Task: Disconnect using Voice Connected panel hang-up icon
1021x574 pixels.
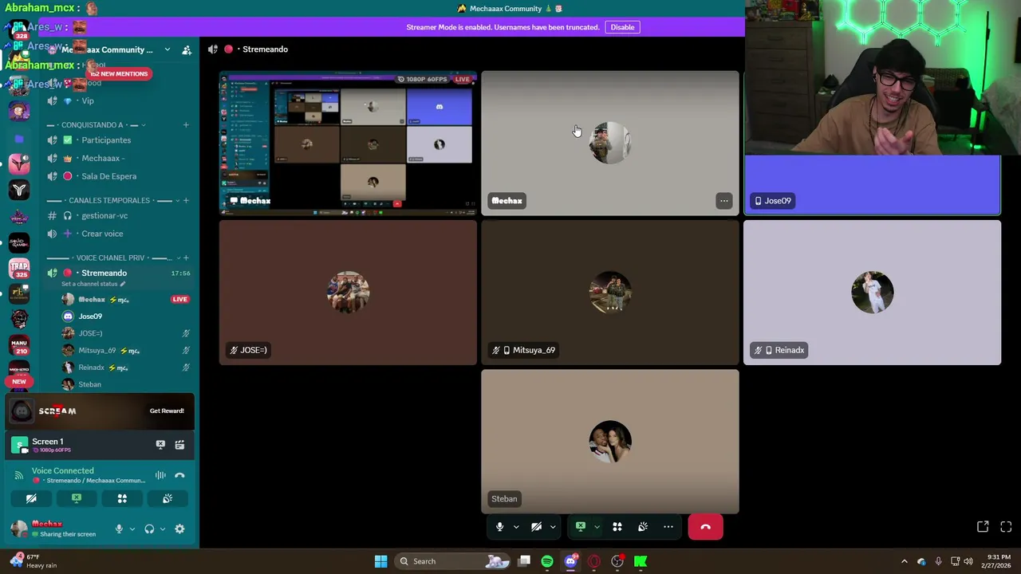Action: pyautogui.click(x=179, y=475)
